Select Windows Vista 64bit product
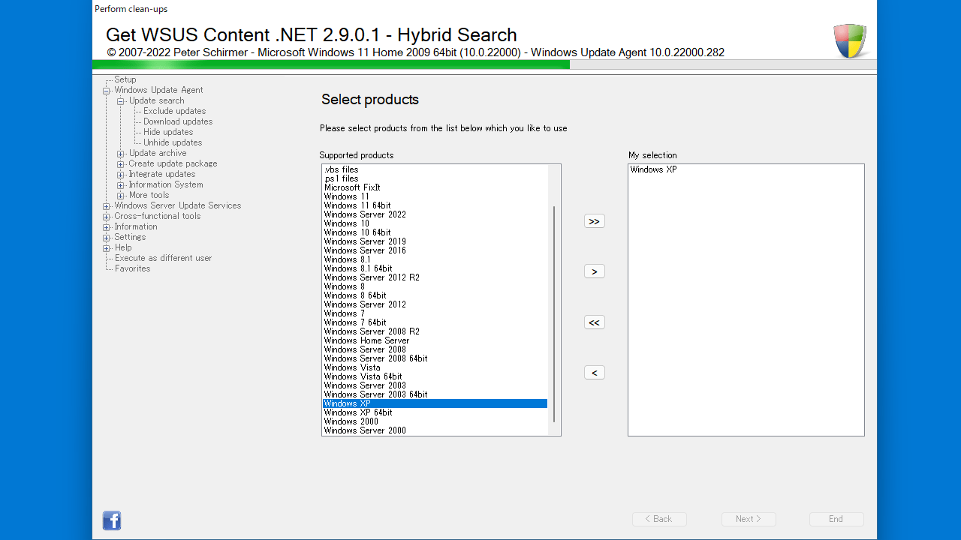Screen dimensions: 961x540 [x=435, y=376]
